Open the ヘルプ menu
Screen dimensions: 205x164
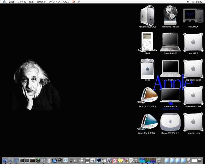pyautogui.click(x=66, y=2)
